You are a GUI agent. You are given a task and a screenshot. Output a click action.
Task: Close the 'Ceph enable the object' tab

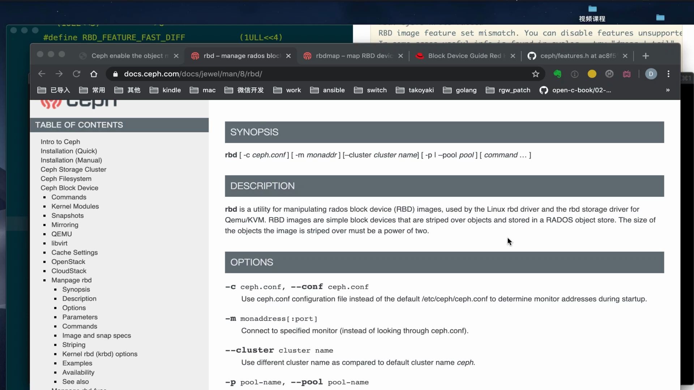click(x=176, y=56)
